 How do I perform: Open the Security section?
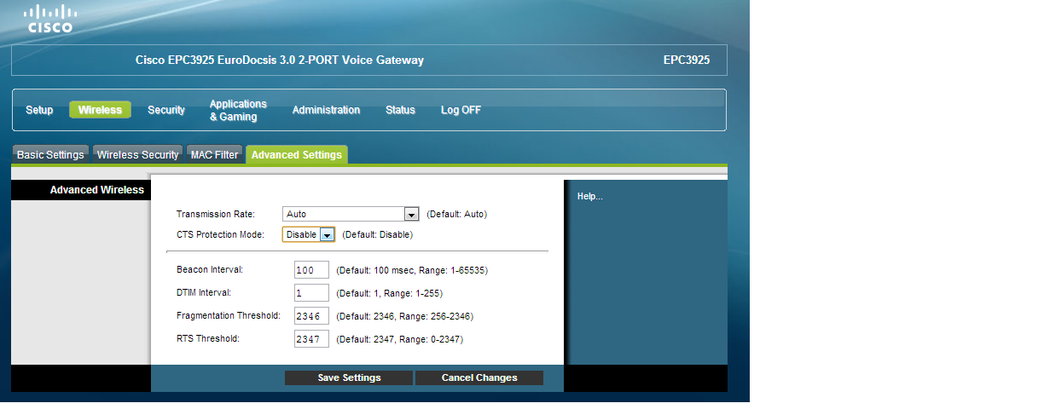166,110
